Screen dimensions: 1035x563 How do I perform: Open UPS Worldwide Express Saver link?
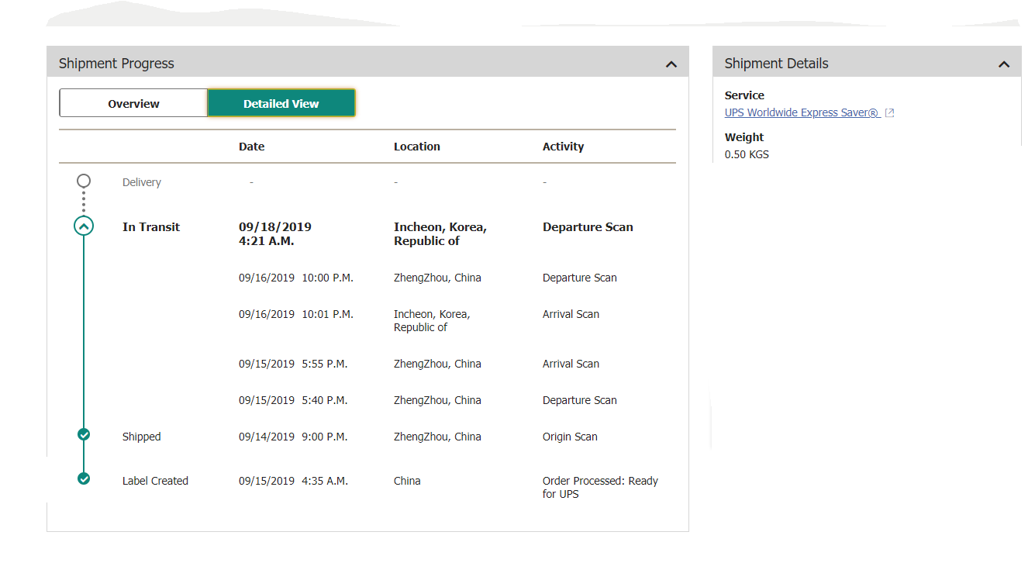[802, 113]
